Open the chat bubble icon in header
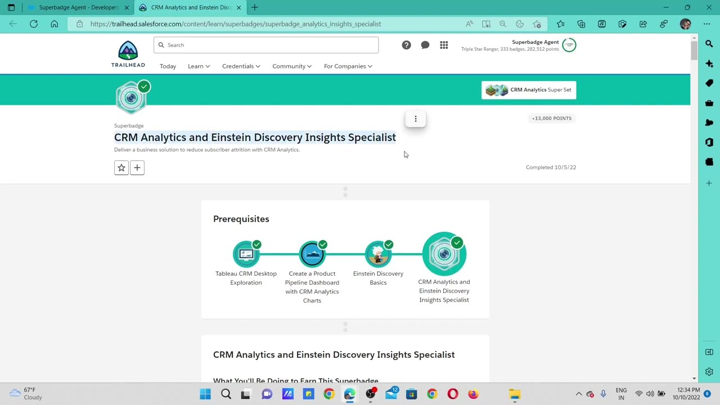 425,45
